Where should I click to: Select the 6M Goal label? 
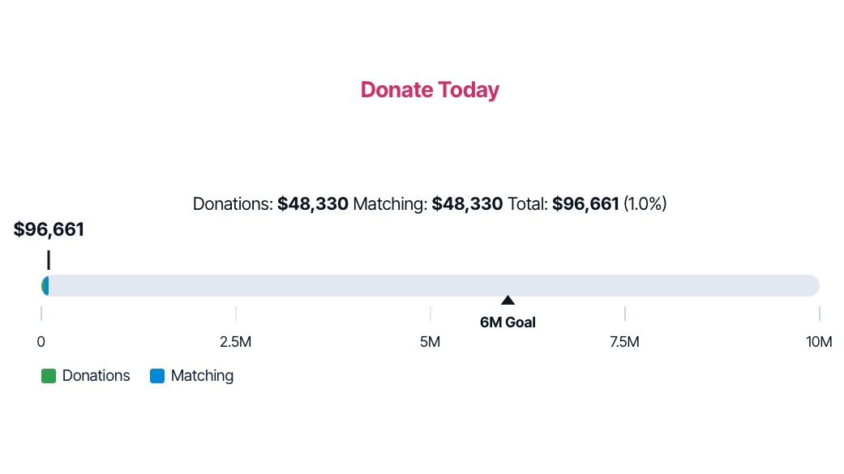pyautogui.click(x=508, y=322)
